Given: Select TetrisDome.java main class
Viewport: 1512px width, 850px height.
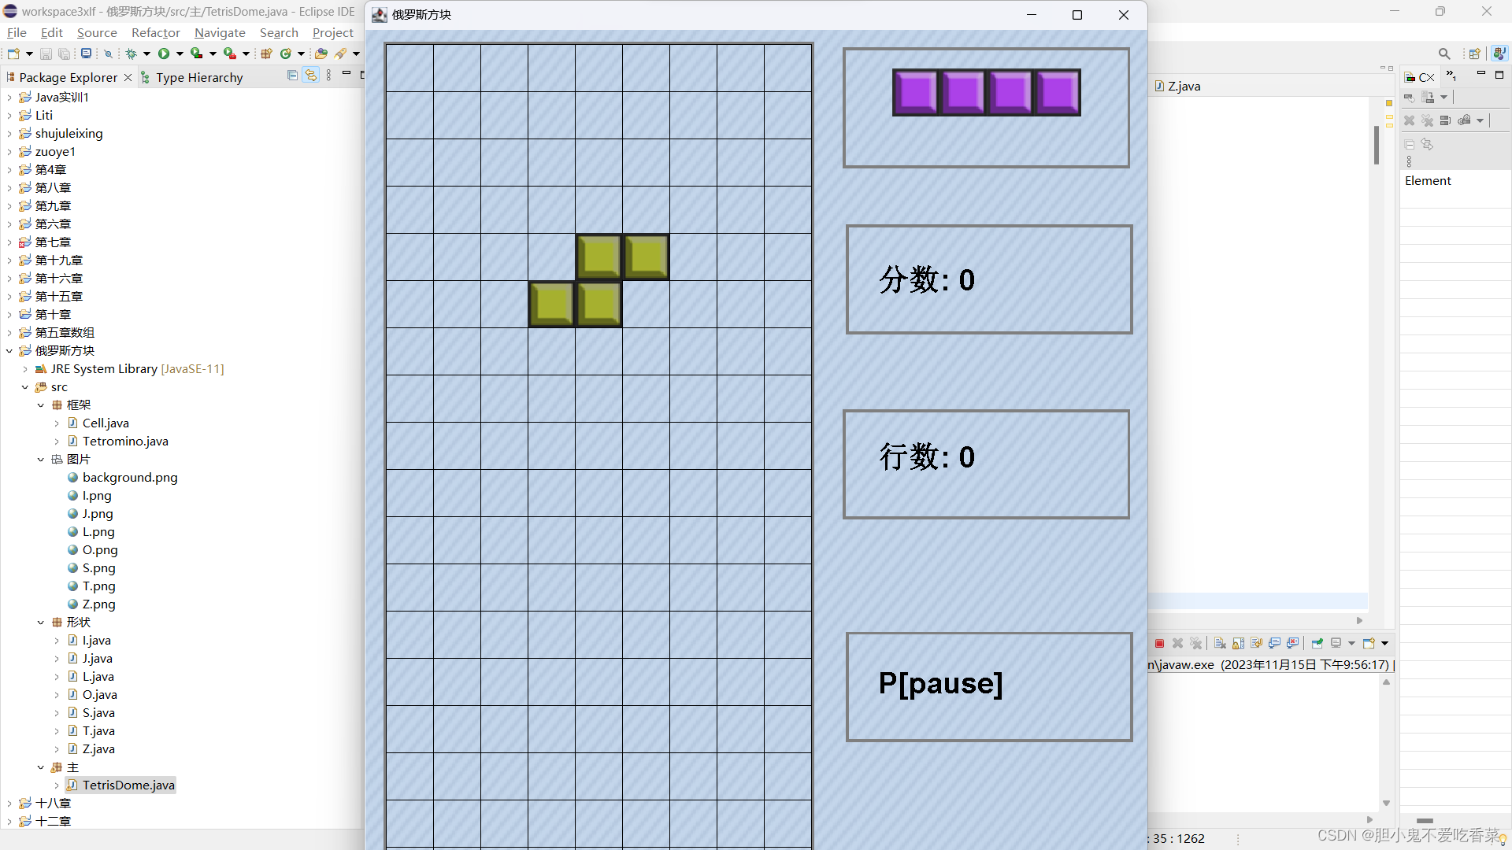Looking at the screenshot, I should [x=127, y=785].
